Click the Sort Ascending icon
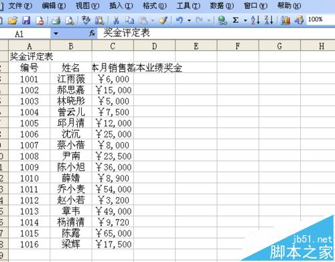The image size is (335, 262). pos(255,21)
